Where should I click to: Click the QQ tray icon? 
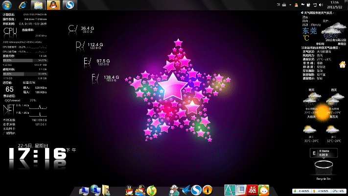pos(296,5)
